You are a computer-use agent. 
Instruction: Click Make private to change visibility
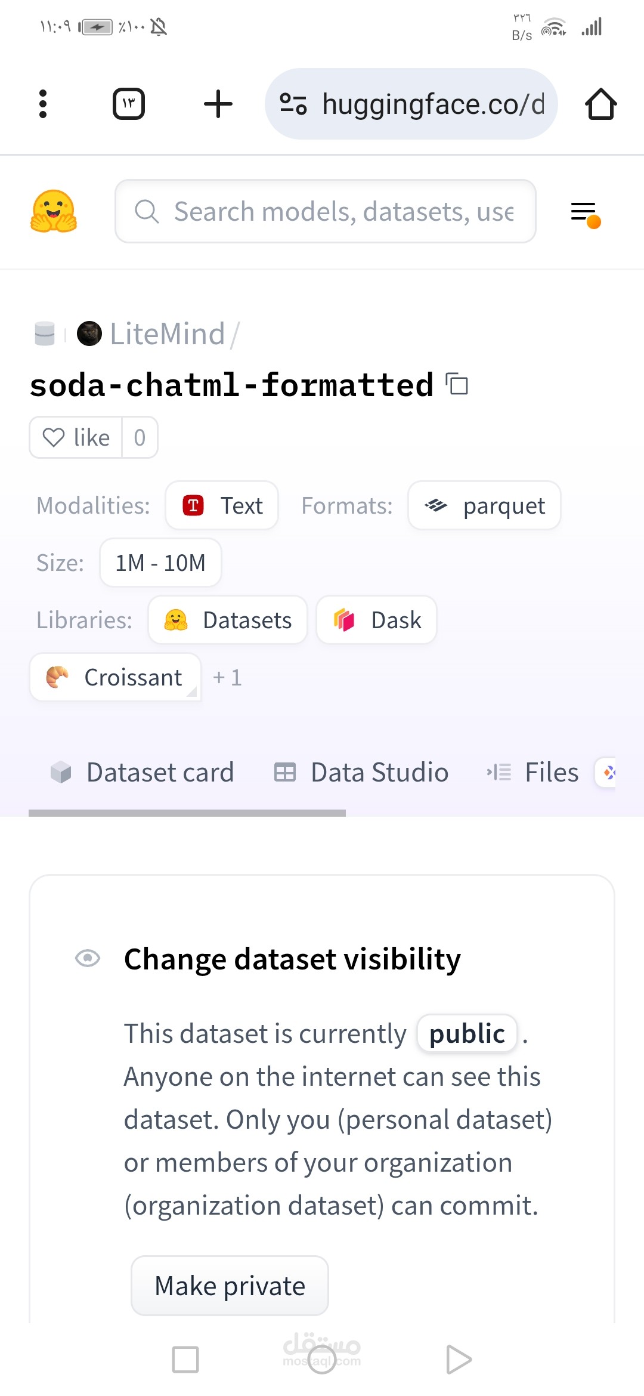pyautogui.click(x=230, y=1286)
